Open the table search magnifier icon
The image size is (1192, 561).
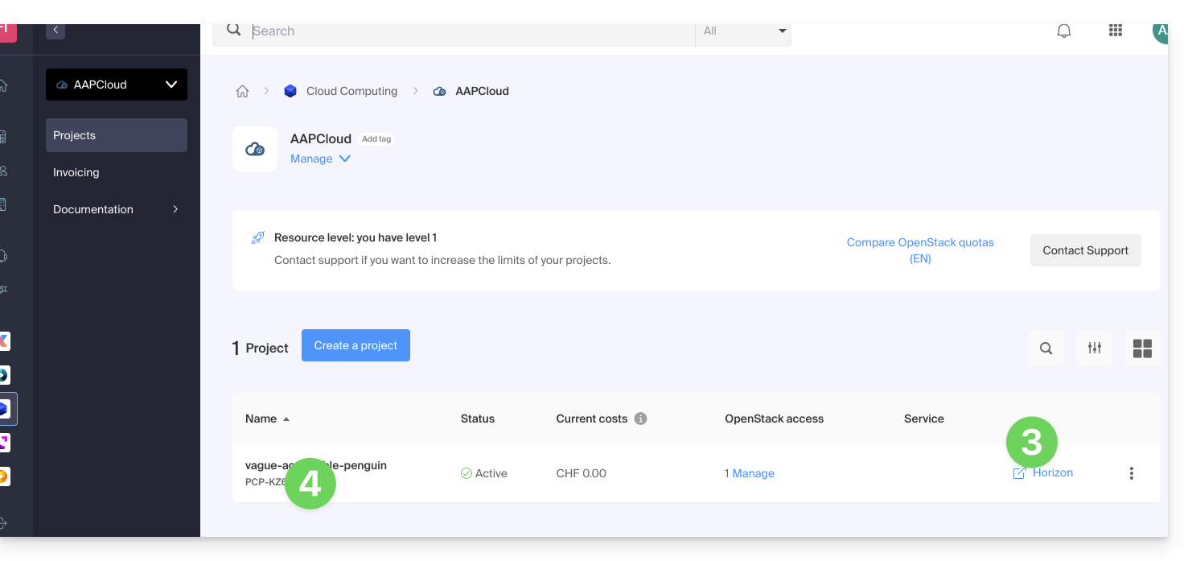(1046, 349)
